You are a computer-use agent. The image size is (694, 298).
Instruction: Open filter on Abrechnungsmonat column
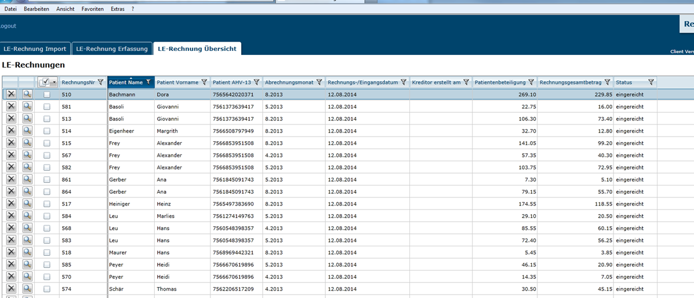[x=319, y=82]
